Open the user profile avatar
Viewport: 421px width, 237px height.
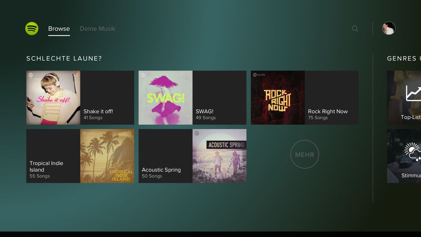pyautogui.click(x=389, y=29)
